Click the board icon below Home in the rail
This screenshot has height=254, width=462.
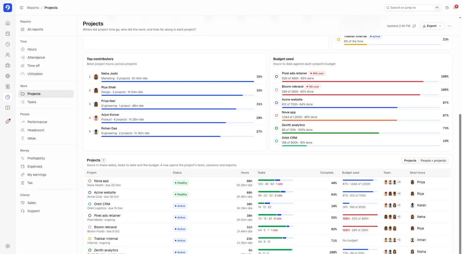point(8,34)
